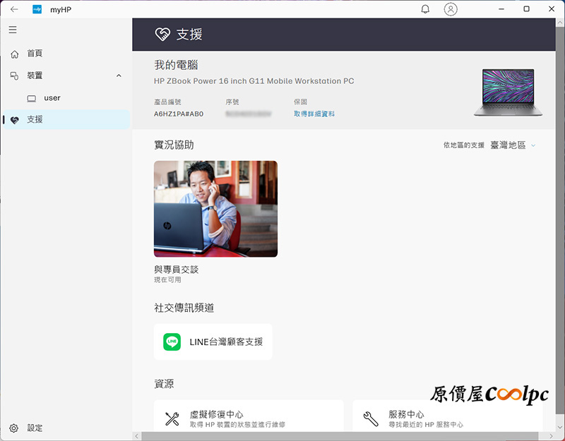Click the myHP app logo icon
This screenshot has width=565, height=441.
pos(37,9)
